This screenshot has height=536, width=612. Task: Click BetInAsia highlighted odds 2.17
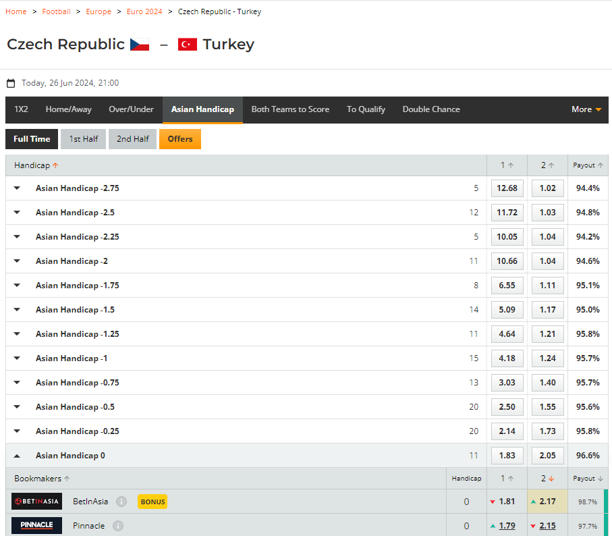point(548,502)
